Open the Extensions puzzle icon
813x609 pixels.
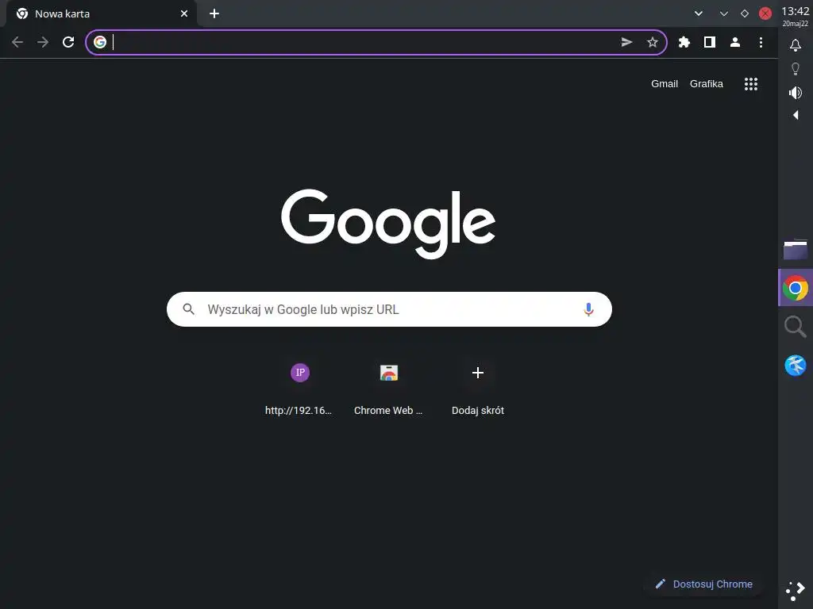point(684,42)
